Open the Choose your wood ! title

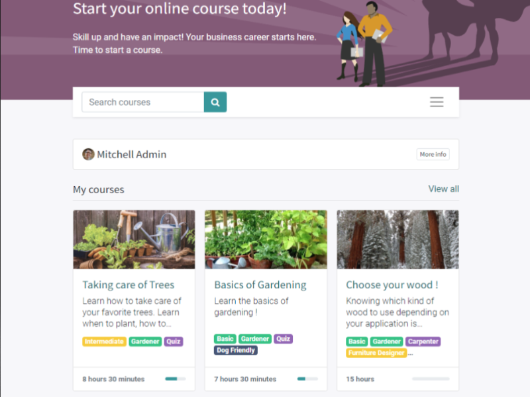[392, 285]
